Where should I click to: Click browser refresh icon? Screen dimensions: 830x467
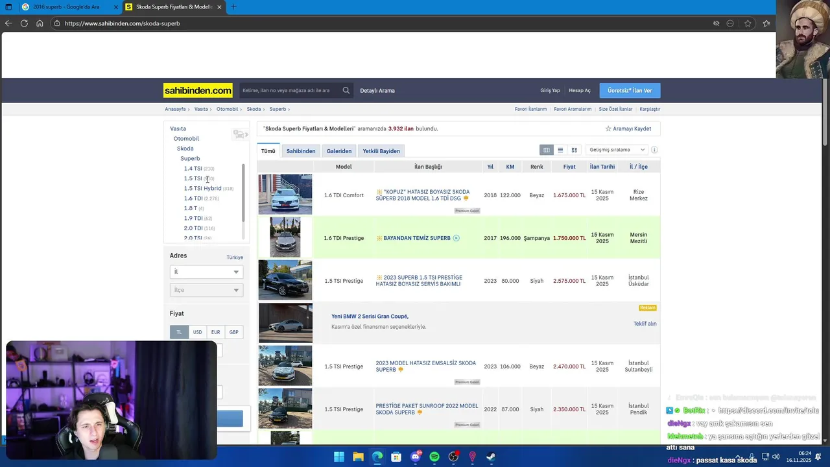tap(24, 23)
